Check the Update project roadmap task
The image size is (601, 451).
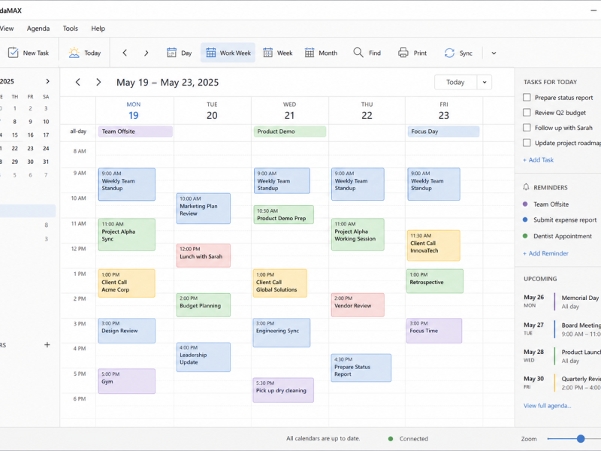tap(527, 143)
